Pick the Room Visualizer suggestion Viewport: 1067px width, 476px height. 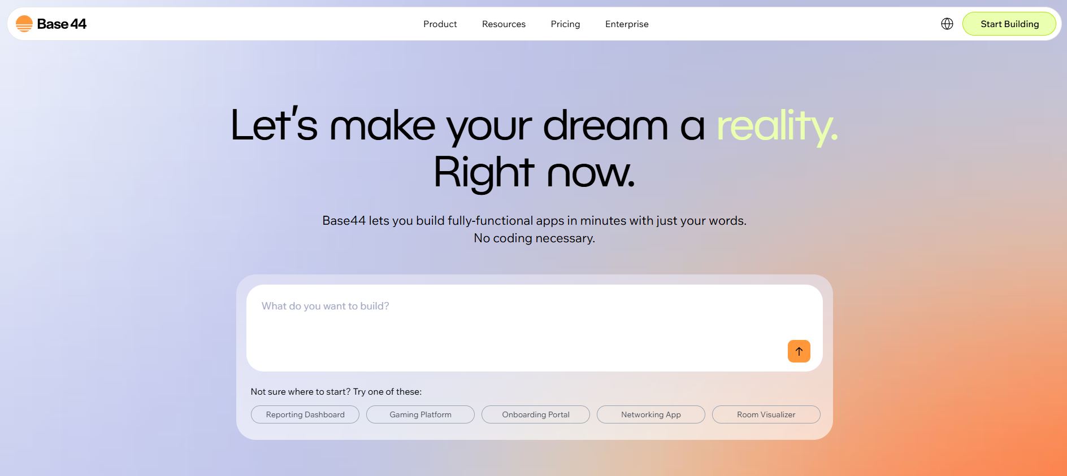766,414
